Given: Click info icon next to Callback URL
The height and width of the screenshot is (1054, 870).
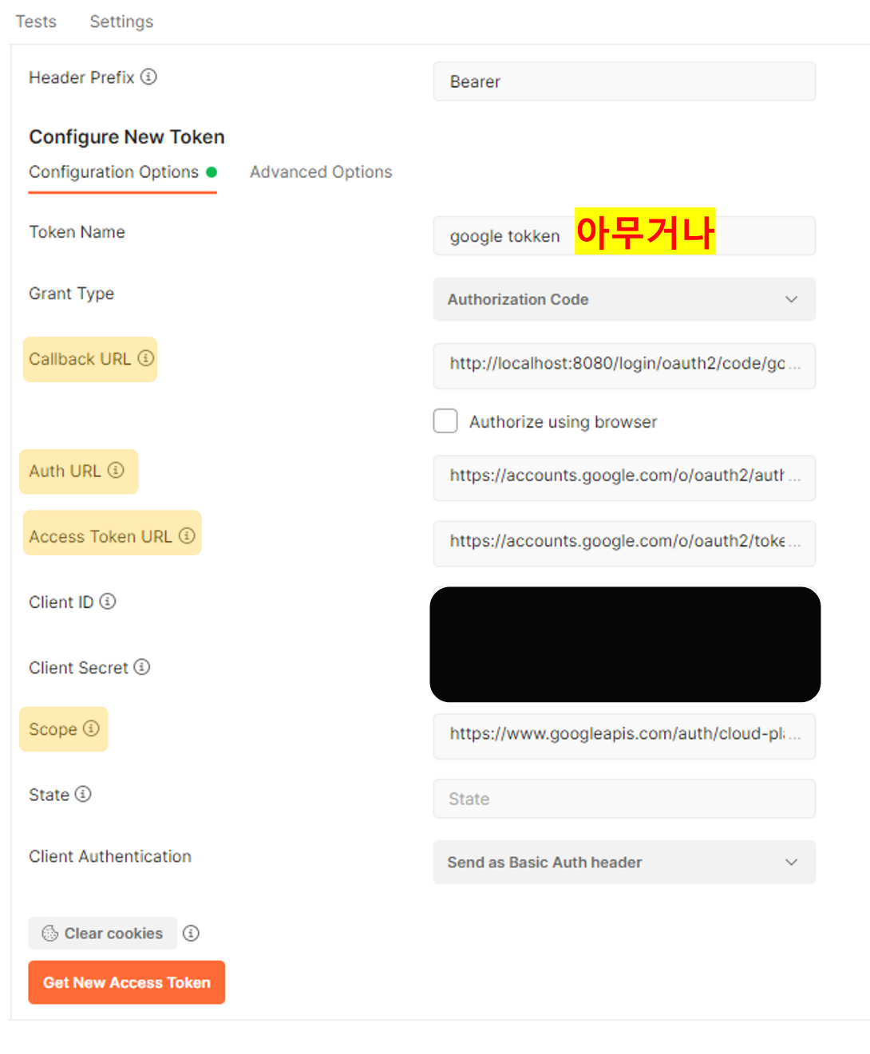Looking at the screenshot, I should 145,358.
